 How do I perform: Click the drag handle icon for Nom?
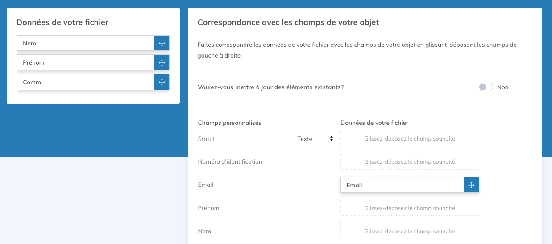tap(162, 43)
